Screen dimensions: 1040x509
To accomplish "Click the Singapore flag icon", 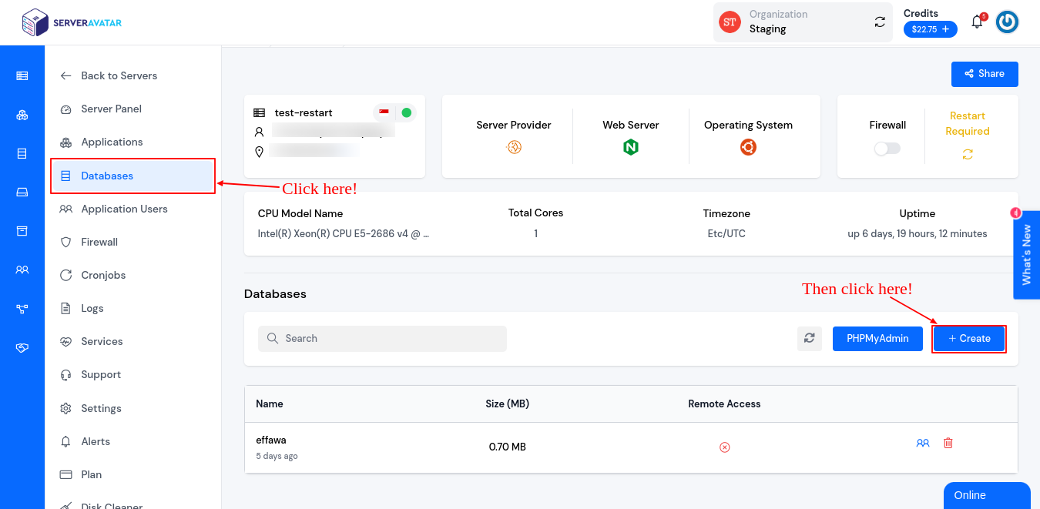I will tap(384, 112).
